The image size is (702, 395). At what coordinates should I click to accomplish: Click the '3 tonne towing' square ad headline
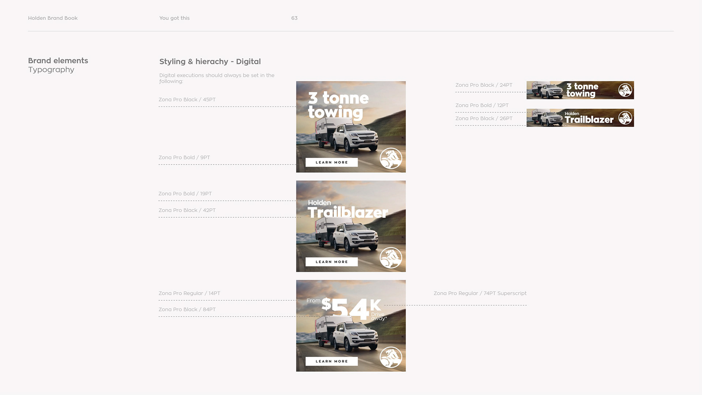coord(338,105)
